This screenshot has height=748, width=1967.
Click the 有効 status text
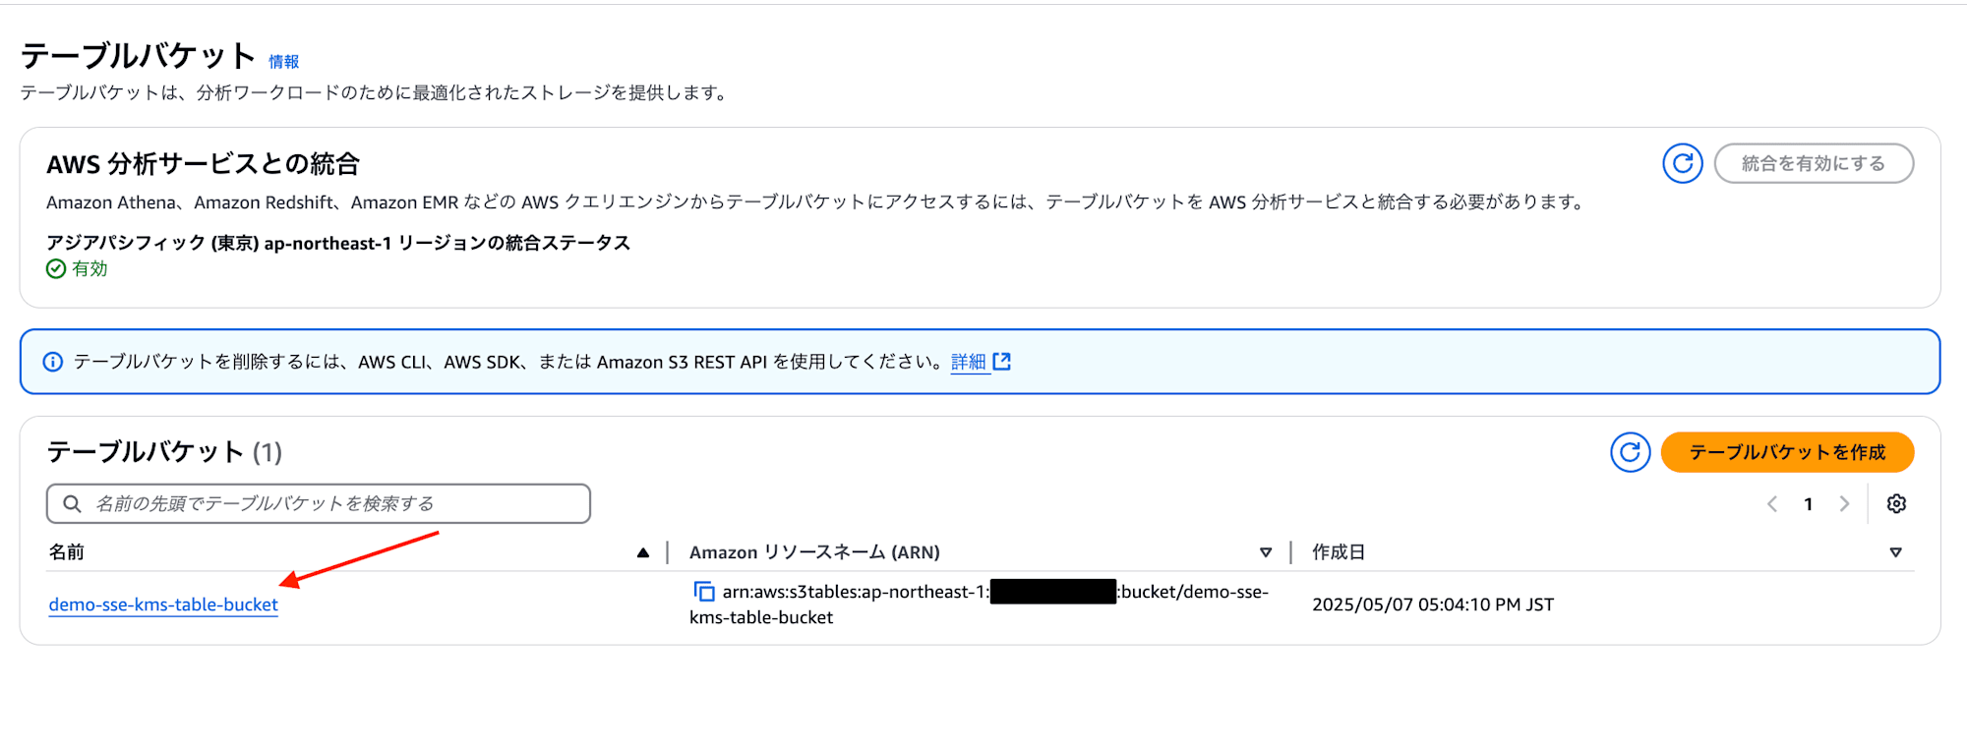point(89,269)
